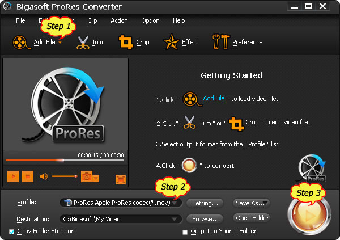This screenshot has height=240, width=340.
Task: Expand the Destination path dropdown
Action: [x=175, y=219]
